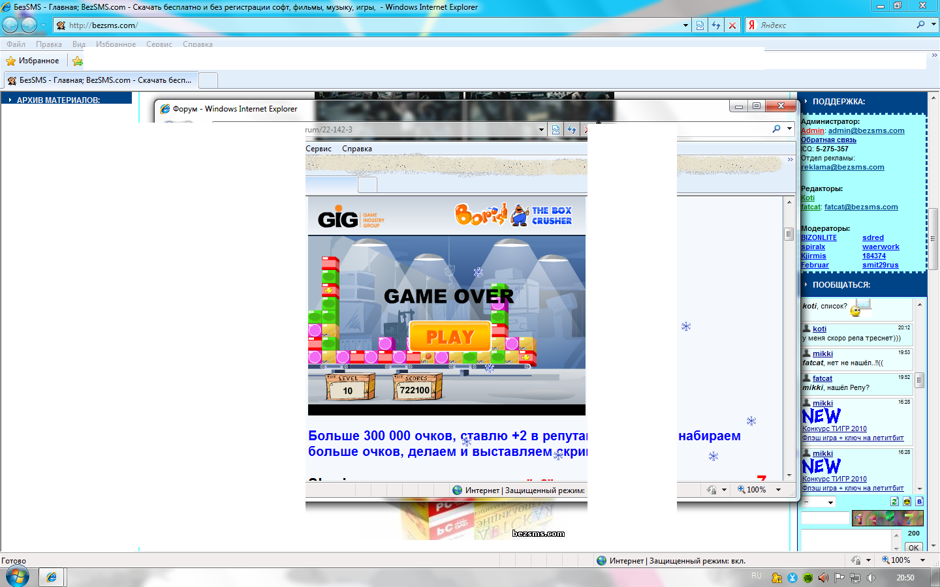Open the address dropdown in Форум window
Viewport: 940px width, 587px height.
pos(541,130)
